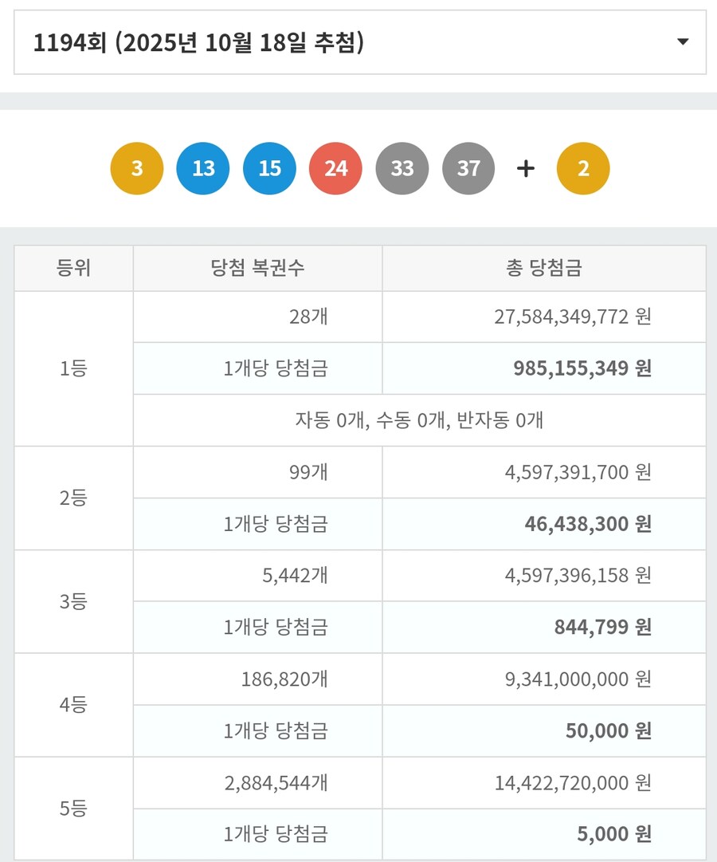Image resolution: width=717 pixels, height=862 pixels.
Task: Click the red ball number 24
Action: pyautogui.click(x=336, y=169)
